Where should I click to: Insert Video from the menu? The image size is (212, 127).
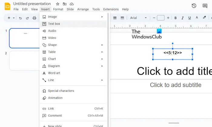point(73,38)
